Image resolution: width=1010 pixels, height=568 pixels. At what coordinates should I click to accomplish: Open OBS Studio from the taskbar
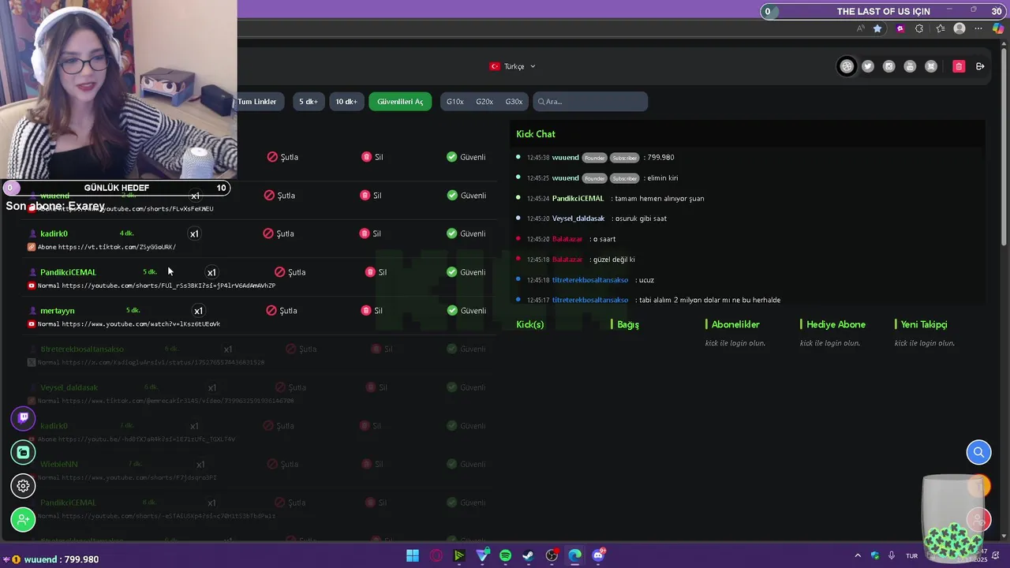[552, 555]
